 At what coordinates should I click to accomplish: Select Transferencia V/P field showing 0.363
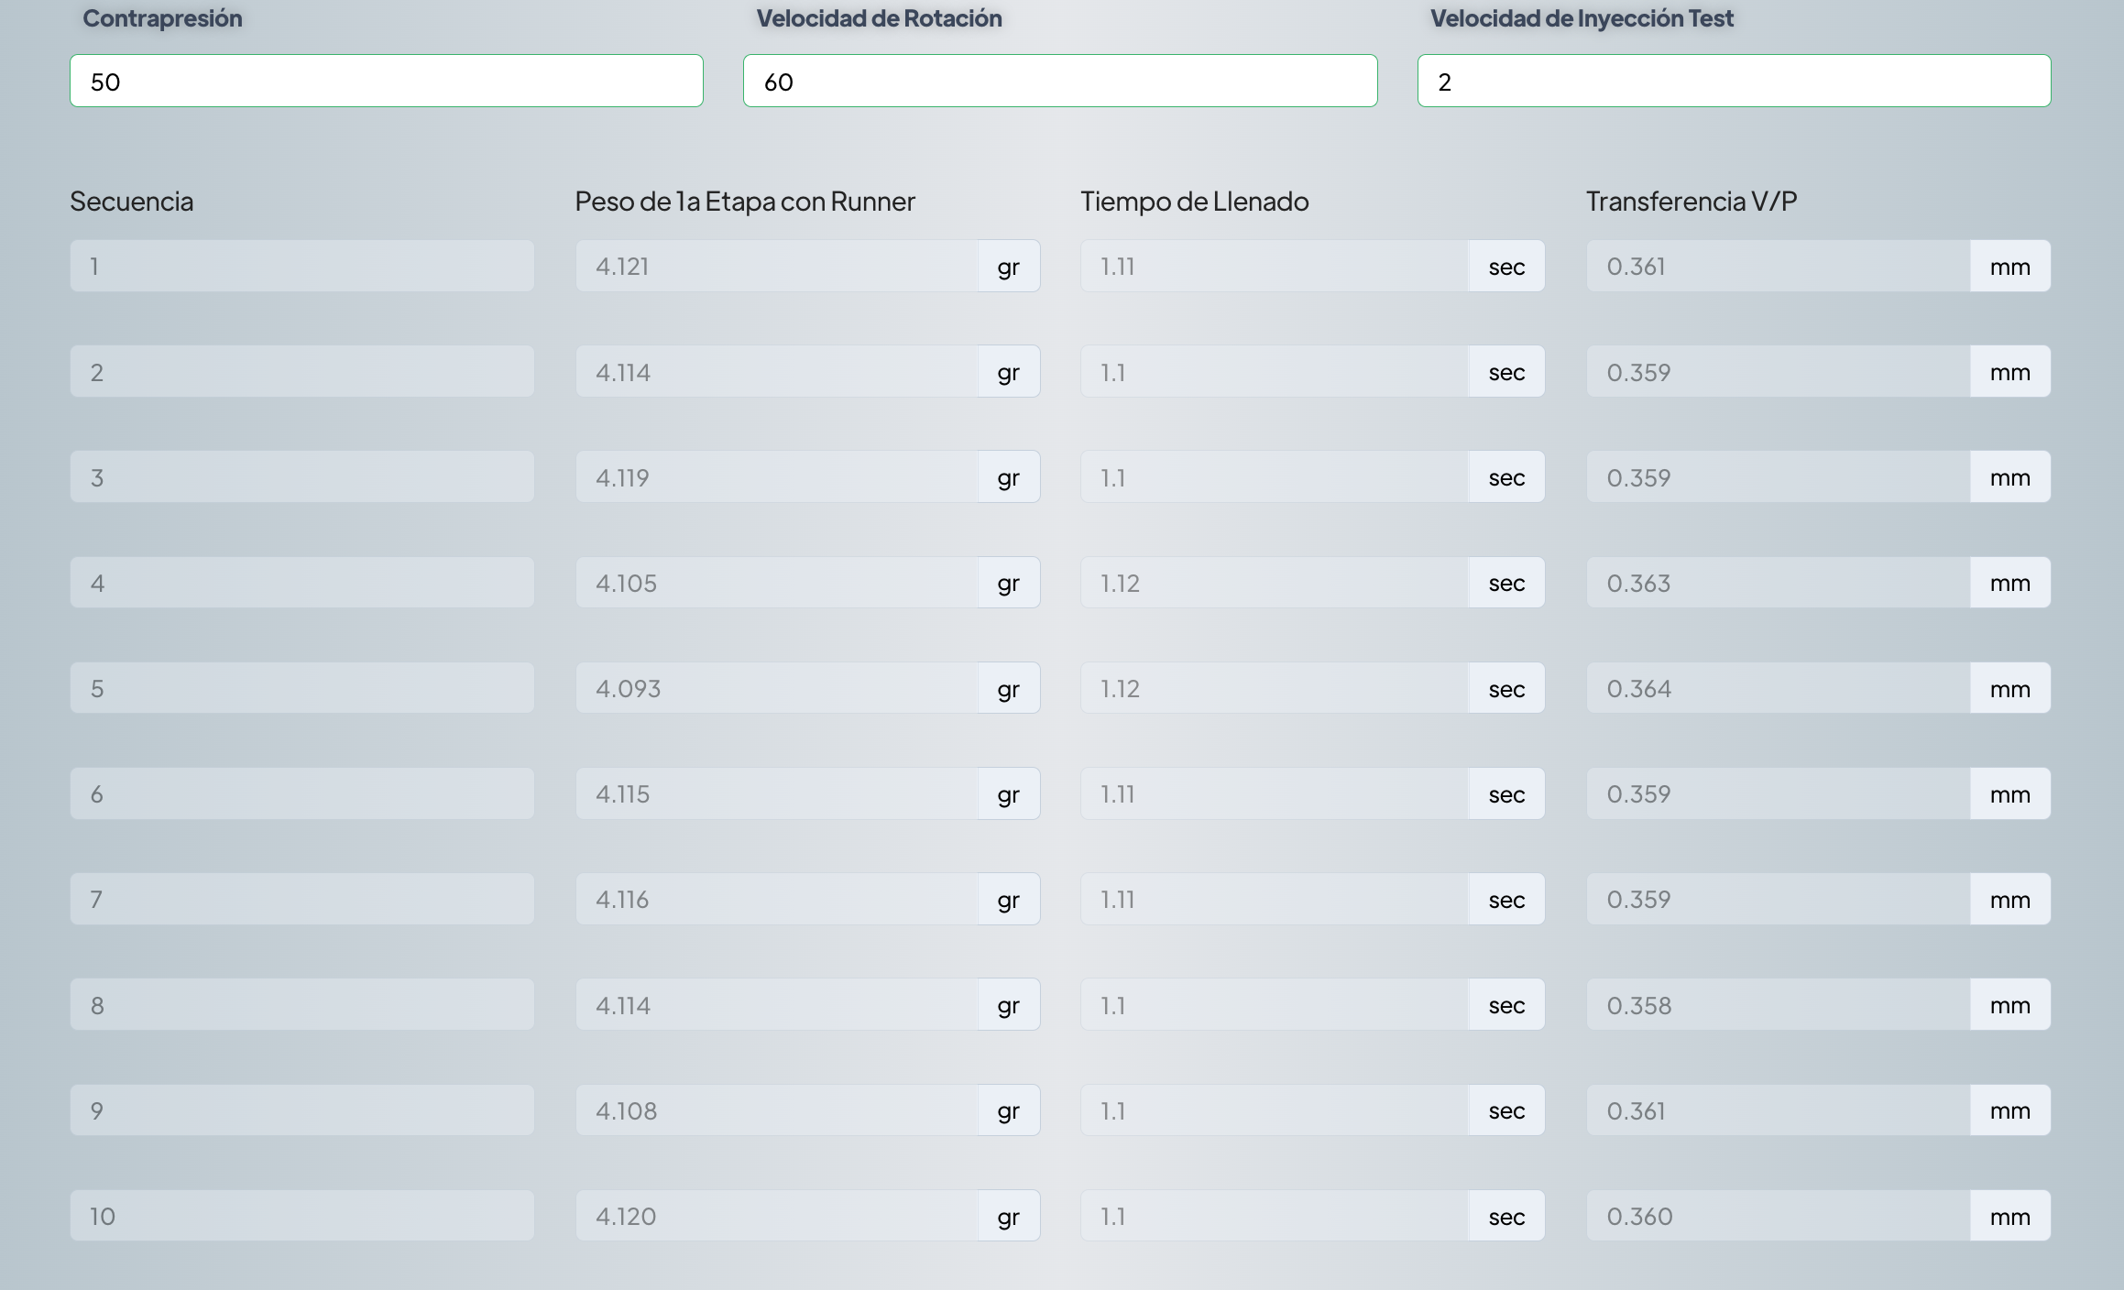point(1778,583)
